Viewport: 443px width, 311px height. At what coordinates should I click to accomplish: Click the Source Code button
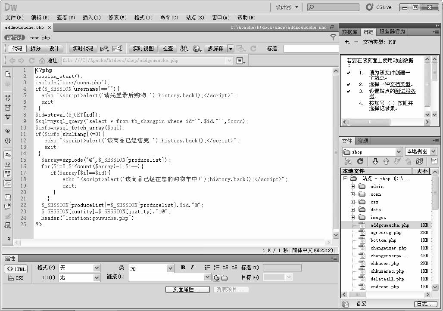14,37
